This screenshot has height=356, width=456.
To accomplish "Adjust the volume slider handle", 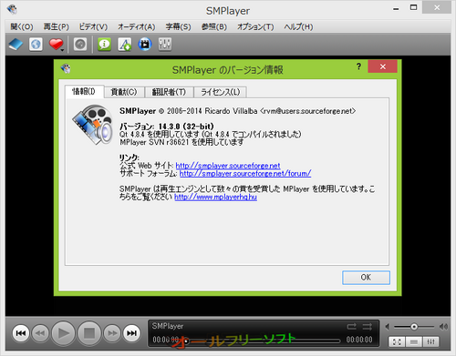I will (x=414, y=327).
